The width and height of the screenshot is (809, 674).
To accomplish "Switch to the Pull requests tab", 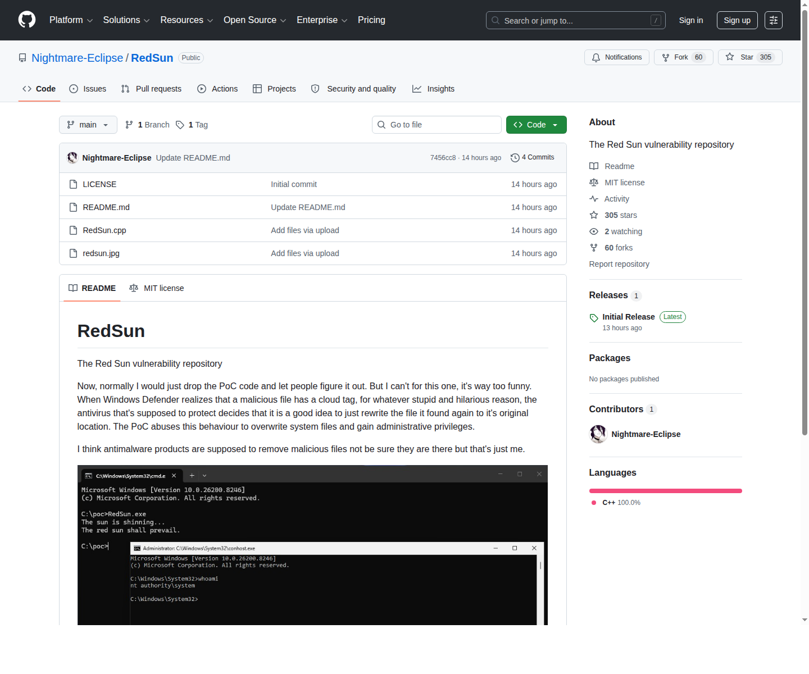I will [151, 89].
